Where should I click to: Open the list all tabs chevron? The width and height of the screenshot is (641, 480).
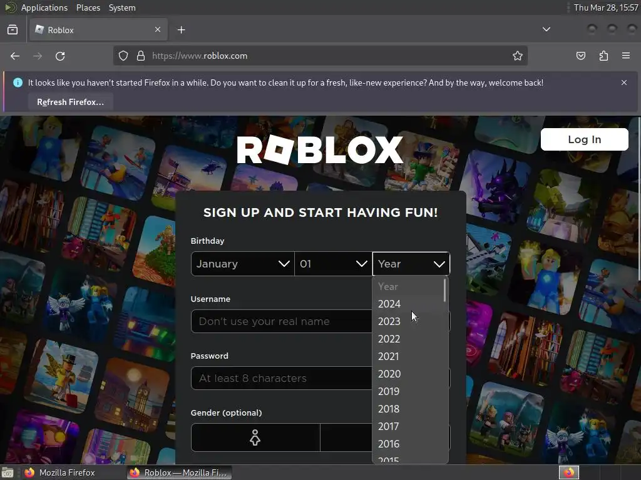(546, 29)
